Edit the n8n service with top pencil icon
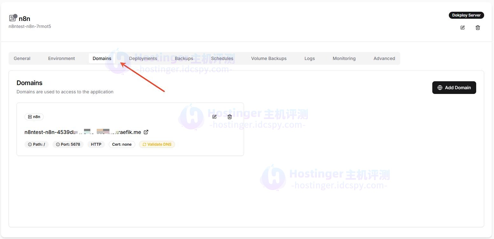The image size is (494, 239). pos(463,28)
